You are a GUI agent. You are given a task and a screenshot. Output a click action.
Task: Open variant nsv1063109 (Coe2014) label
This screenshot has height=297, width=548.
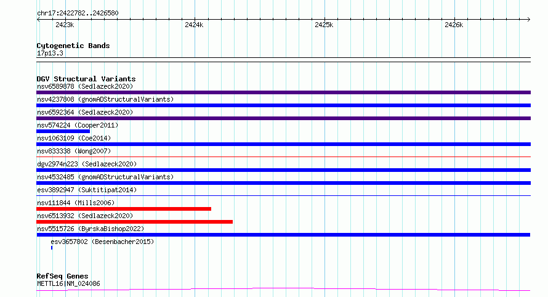click(x=74, y=138)
